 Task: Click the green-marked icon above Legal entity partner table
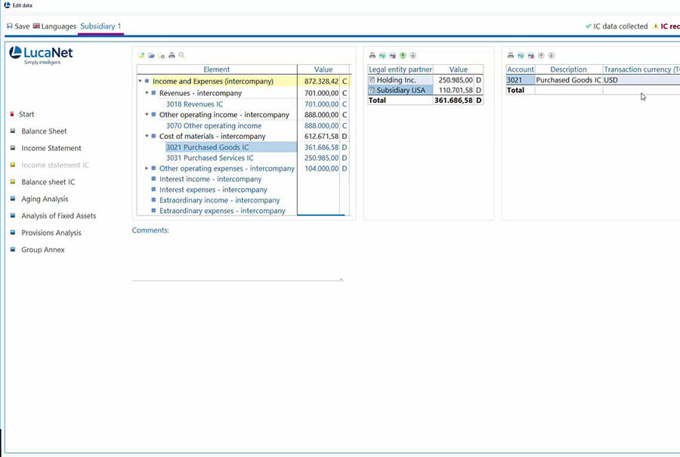pos(382,55)
